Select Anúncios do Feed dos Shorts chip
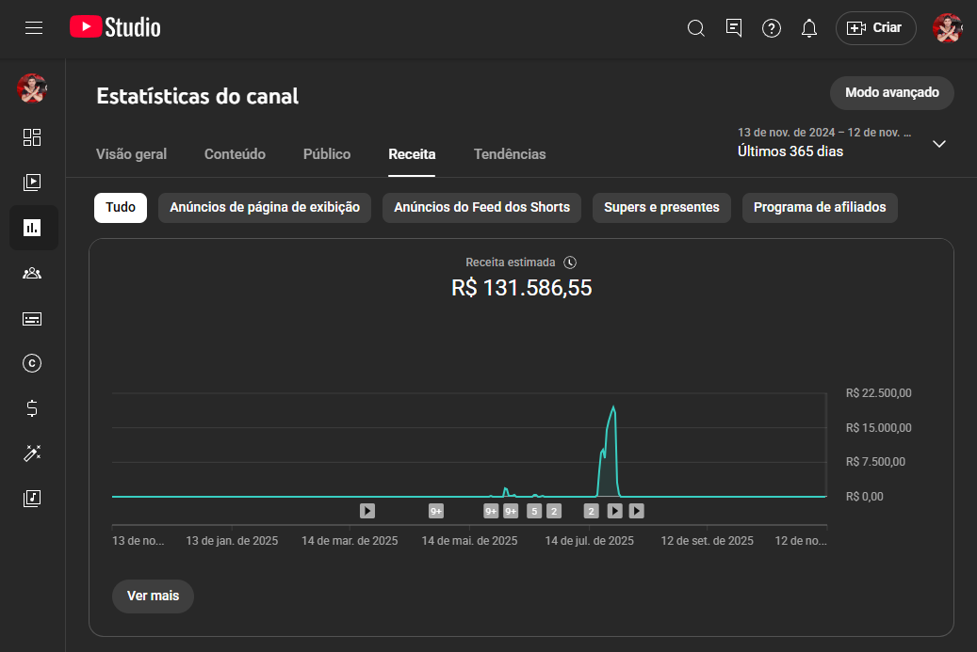977x652 pixels. [481, 207]
